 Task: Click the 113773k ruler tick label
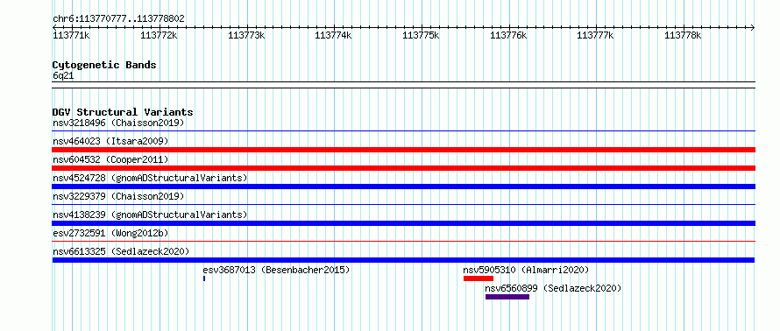[x=246, y=35]
